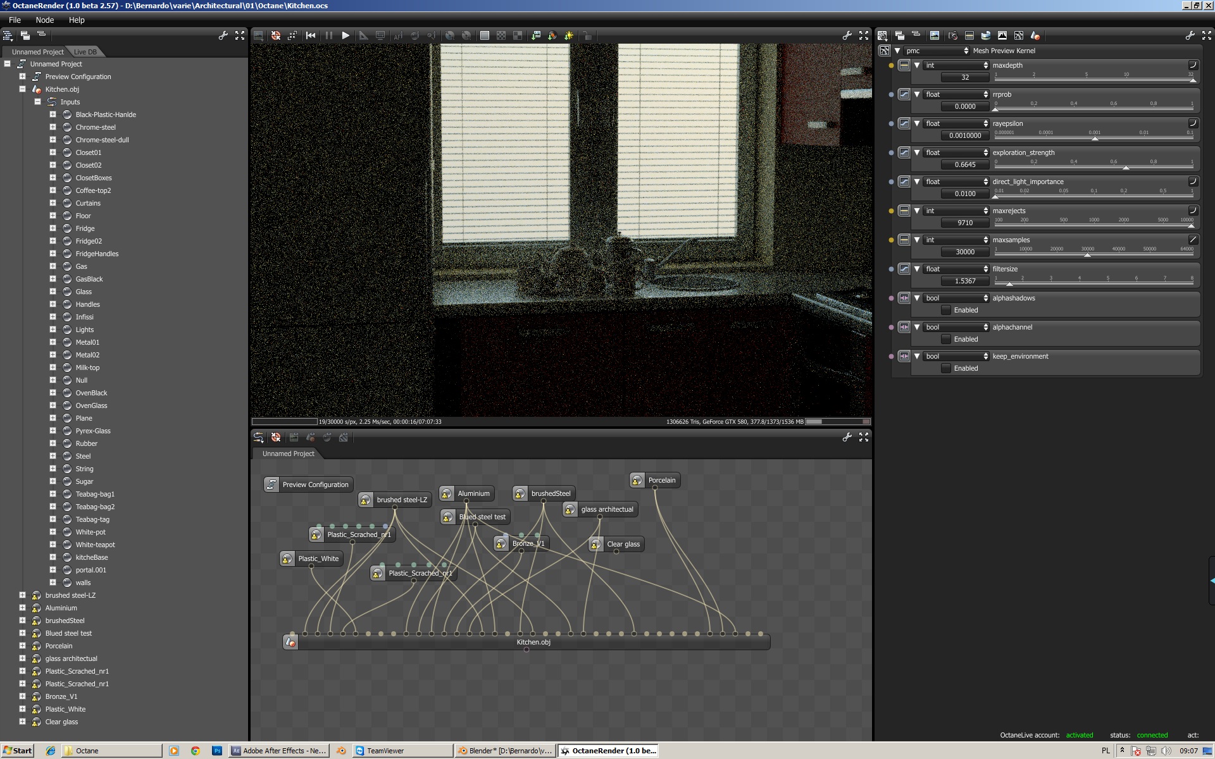Enable the keep_environment checkbox
This screenshot has width=1215, height=759.
coord(946,368)
